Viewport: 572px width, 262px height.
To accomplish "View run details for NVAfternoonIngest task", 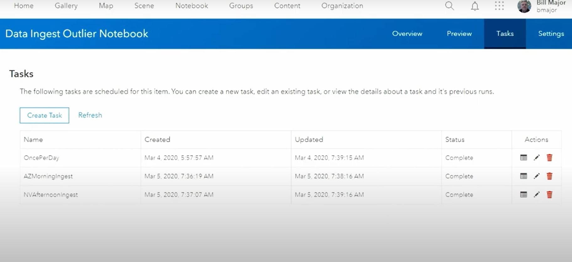I will pyautogui.click(x=523, y=195).
